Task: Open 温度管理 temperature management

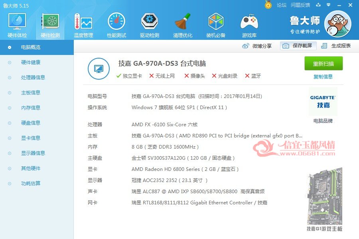Action: pos(83,22)
